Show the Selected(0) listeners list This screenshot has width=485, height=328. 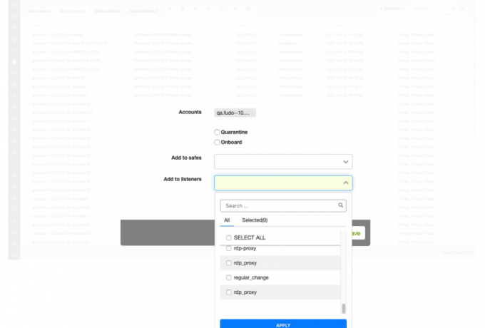(255, 220)
